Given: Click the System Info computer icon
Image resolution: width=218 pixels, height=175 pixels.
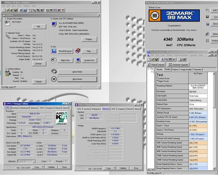Looking at the screenshot, I should (78, 61).
